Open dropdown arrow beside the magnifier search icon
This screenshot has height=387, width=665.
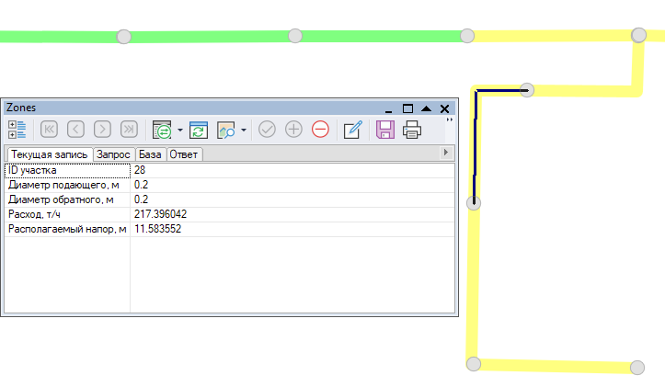[x=244, y=131]
